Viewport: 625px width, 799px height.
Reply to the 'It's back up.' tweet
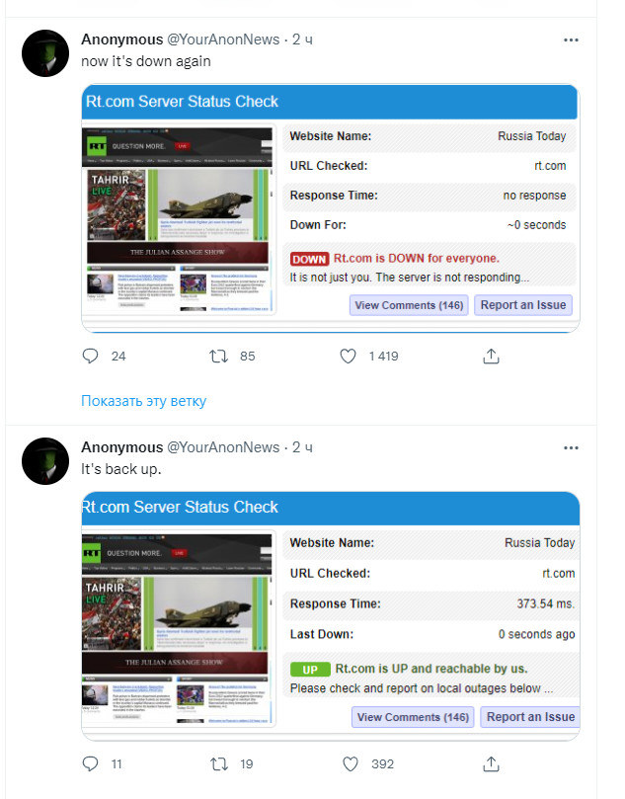(x=90, y=763)
